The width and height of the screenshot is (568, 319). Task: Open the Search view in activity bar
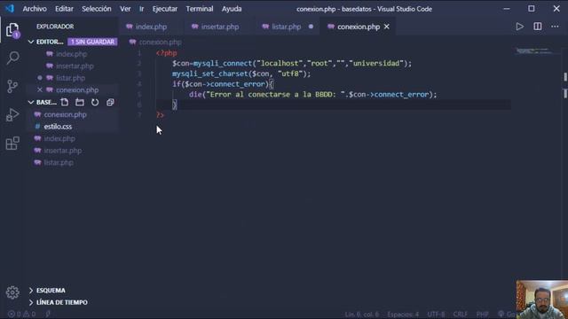click(x=12, y=58)
